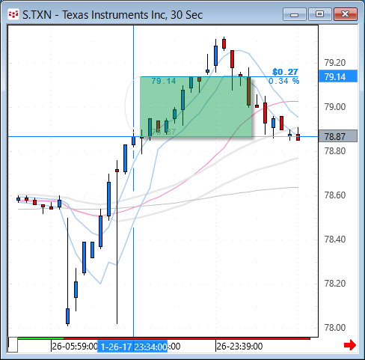Click the 0.34 % measurement label
The width and height of the screenshot is (365, 360).
click(284, 81)
